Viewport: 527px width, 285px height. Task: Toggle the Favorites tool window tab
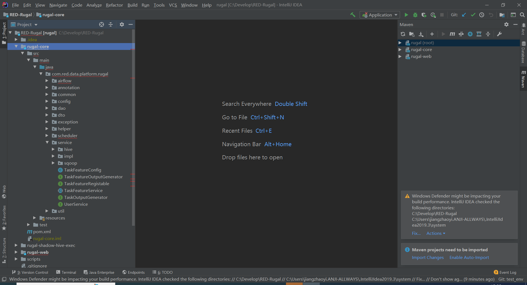pyautogui.click(x=4, y=218)
